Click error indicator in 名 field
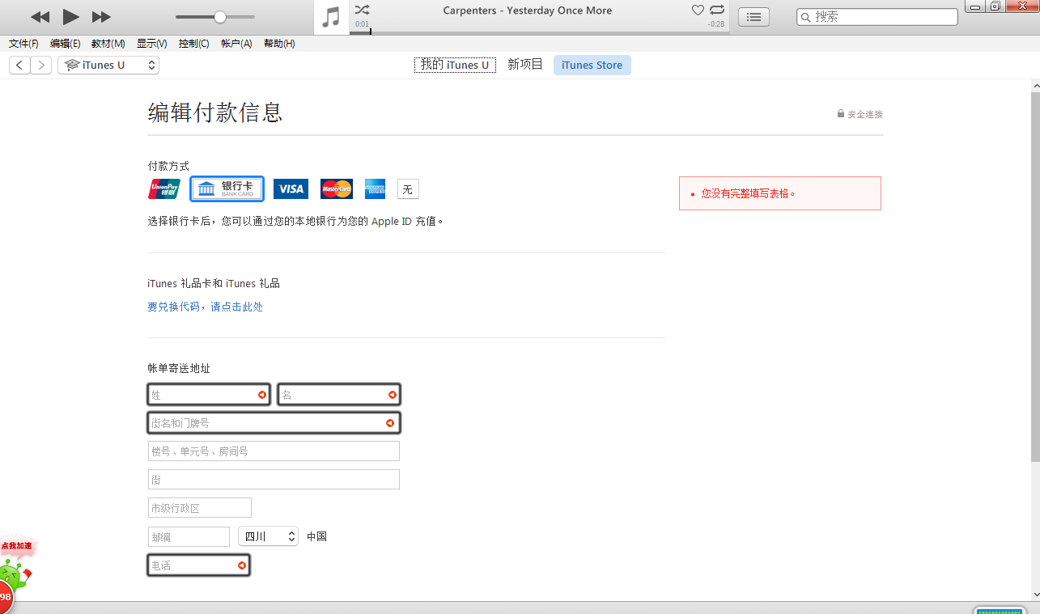 click(393, 395)
